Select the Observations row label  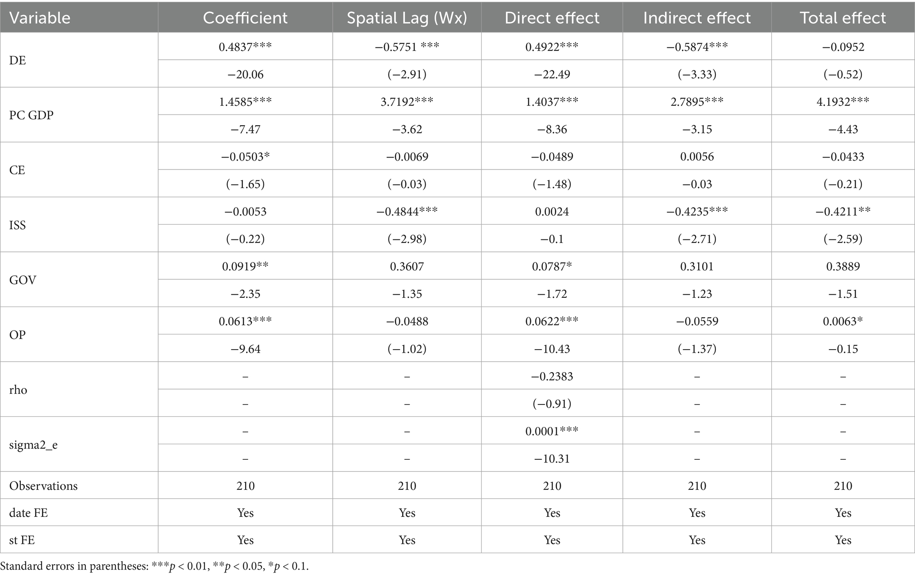pos(43,486)
